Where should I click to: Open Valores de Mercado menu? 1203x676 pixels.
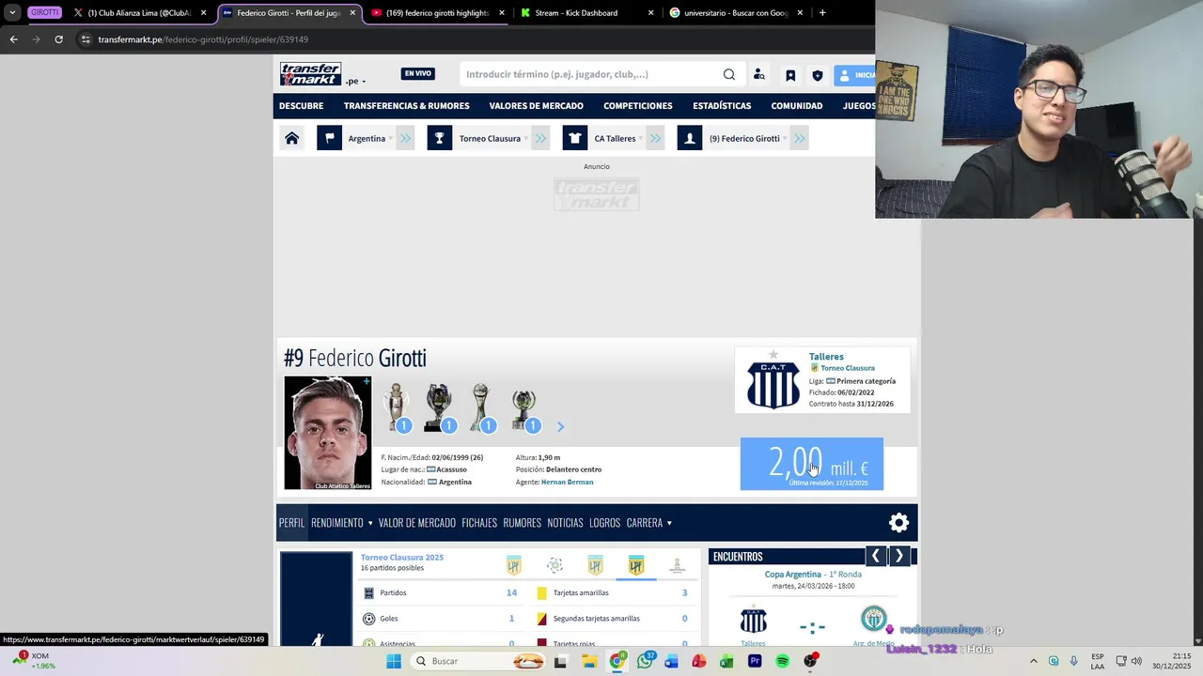pos(536,106)
